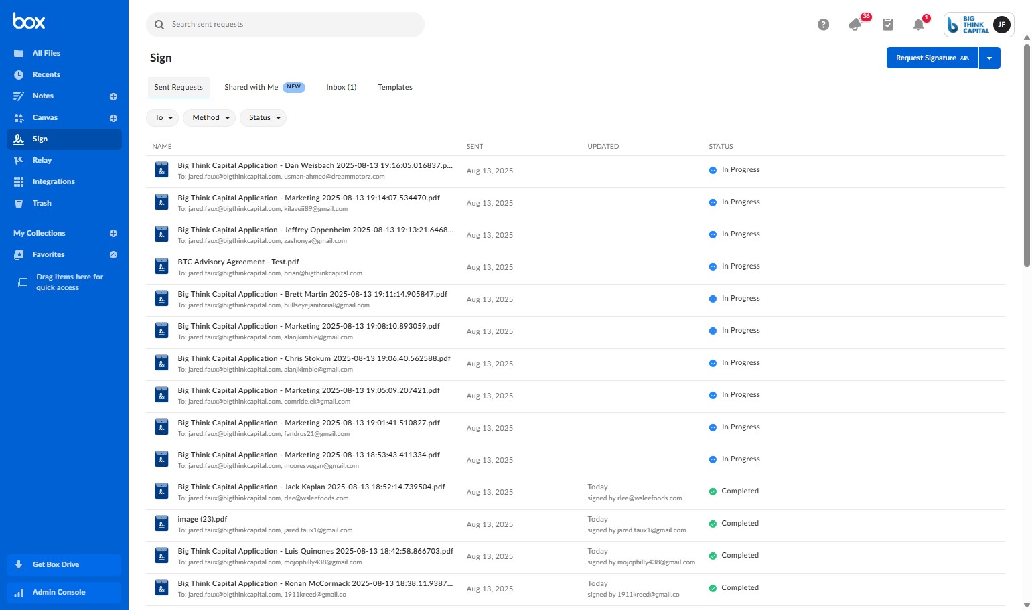Click Get Box Drive button
The width and height of the screenshot is (1032, 610).
pos(64,564)
